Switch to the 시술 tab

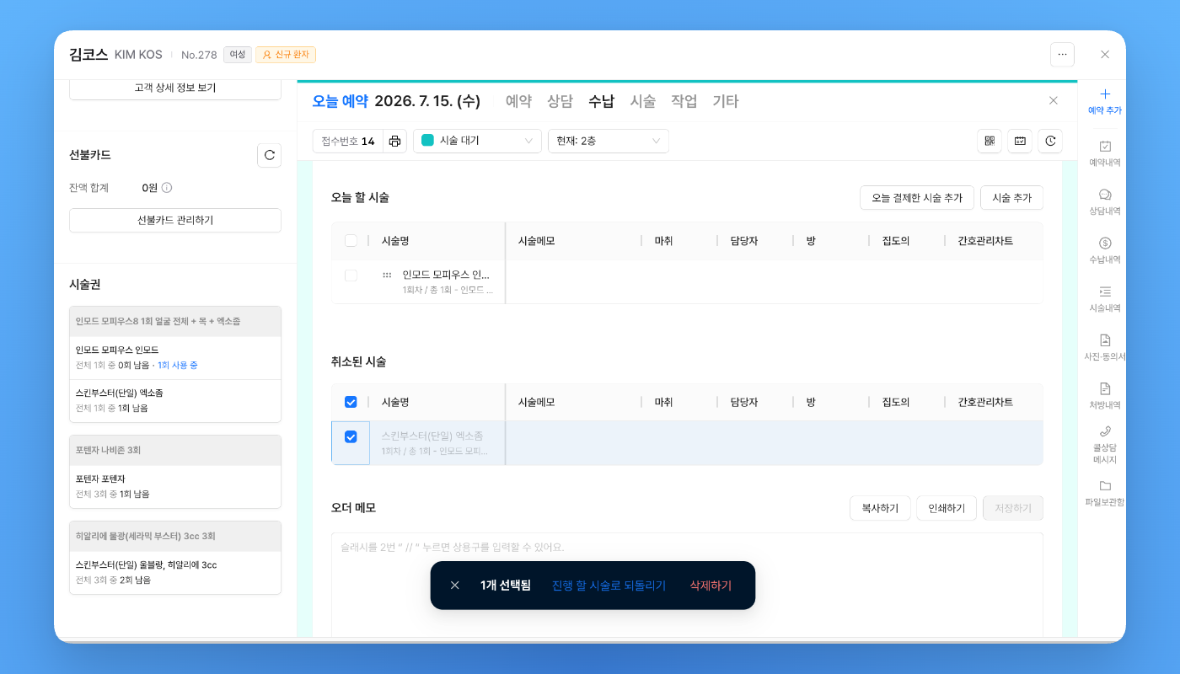point(642,101)
